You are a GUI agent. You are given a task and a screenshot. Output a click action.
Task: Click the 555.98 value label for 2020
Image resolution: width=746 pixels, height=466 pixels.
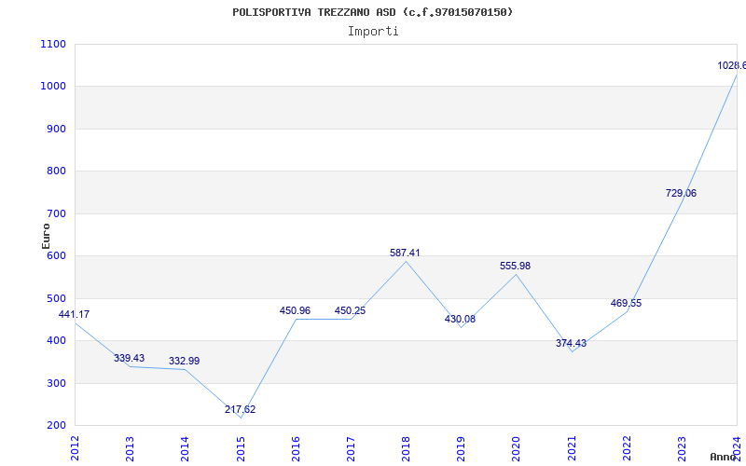coord(515,267)
